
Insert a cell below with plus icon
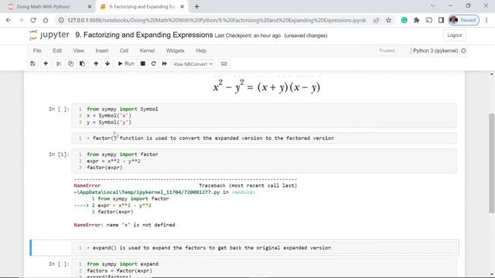[46, 63]
